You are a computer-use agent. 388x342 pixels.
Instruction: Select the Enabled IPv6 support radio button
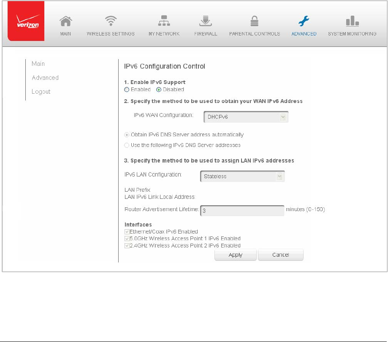127,90
